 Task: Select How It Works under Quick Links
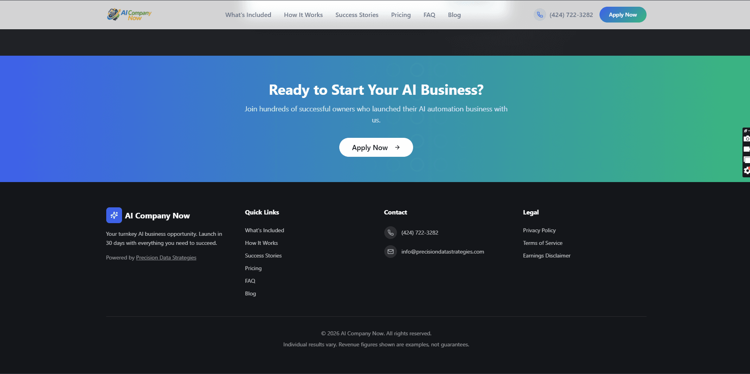point(261,243)
